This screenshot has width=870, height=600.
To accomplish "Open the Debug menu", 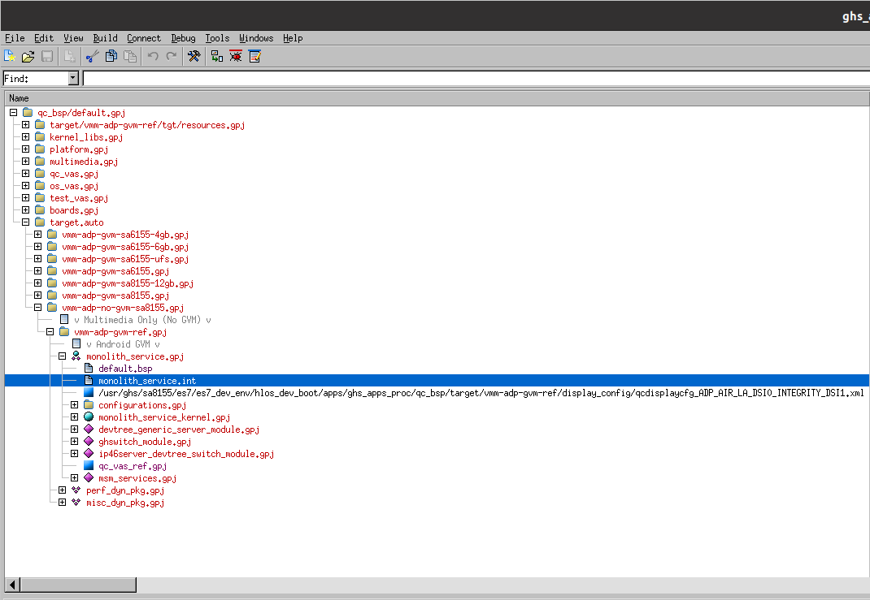I will [183, 38].
